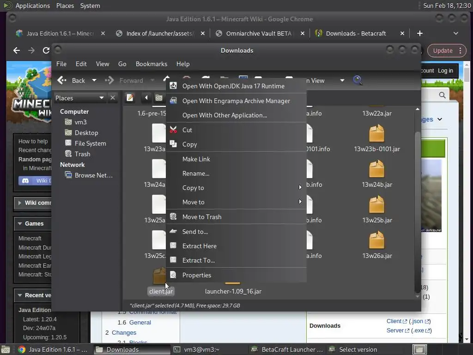
Task: Click the Back arrow in file manager
Action: [x=71, y=80]
